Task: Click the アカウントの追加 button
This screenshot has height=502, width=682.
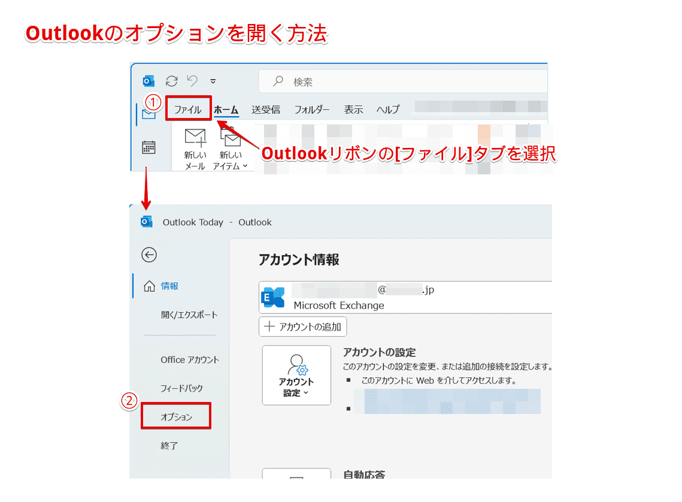Action: click(302, 326)
